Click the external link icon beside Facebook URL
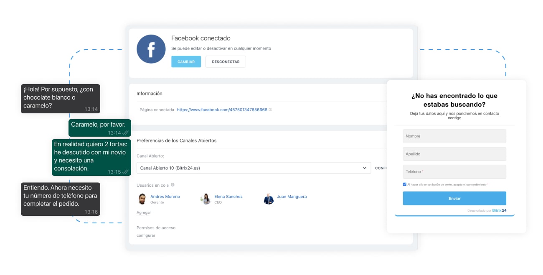The image size is (543, 275). [x=270, y=110]
